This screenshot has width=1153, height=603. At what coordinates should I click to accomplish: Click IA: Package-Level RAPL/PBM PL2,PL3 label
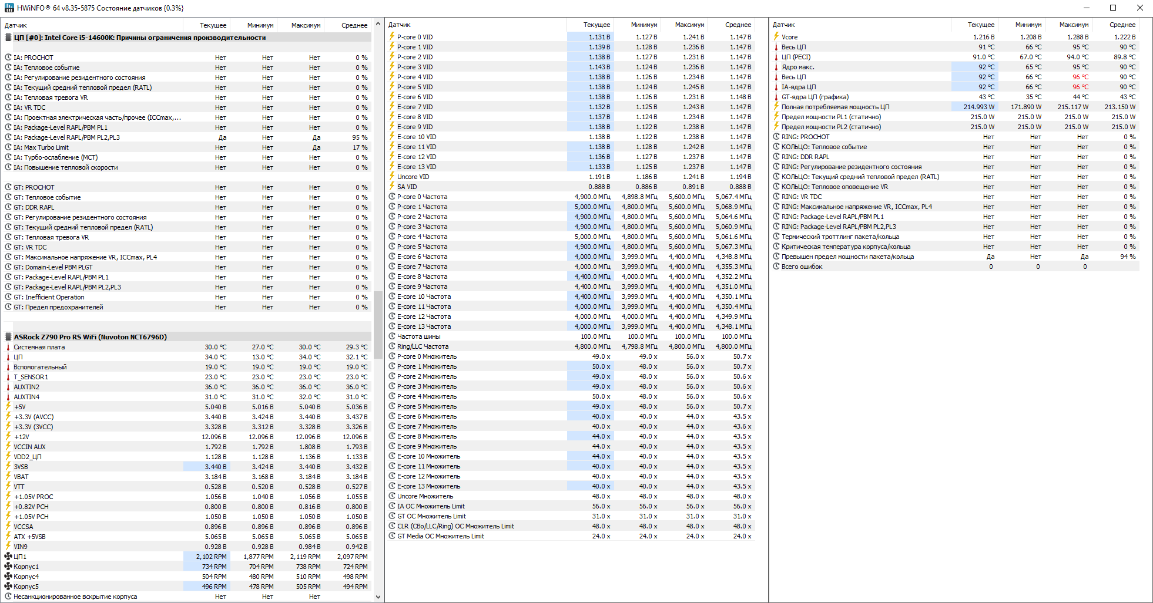[67, 137]
